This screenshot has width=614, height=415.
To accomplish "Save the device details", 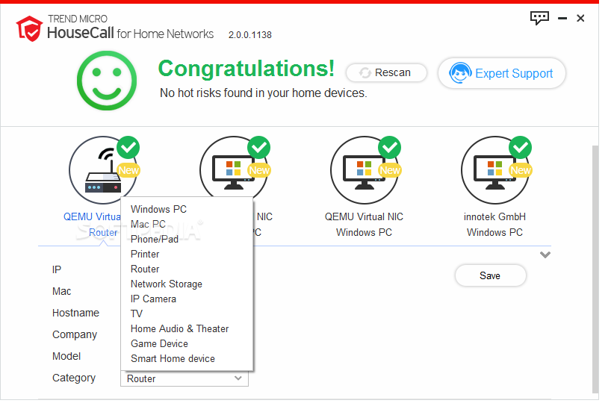I will tap(490, 275).
